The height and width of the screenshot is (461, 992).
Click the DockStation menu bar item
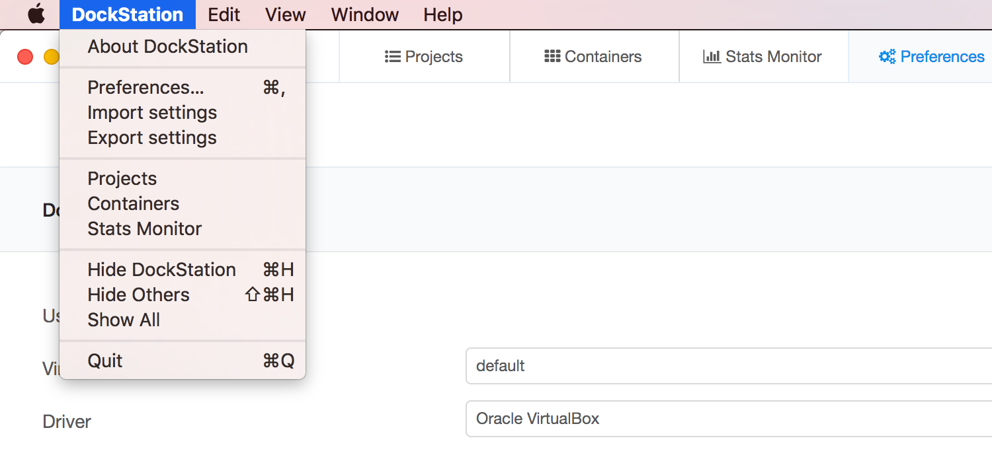click(128, 15)
